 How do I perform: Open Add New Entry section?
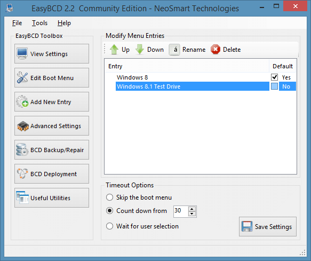coord(52,102)
